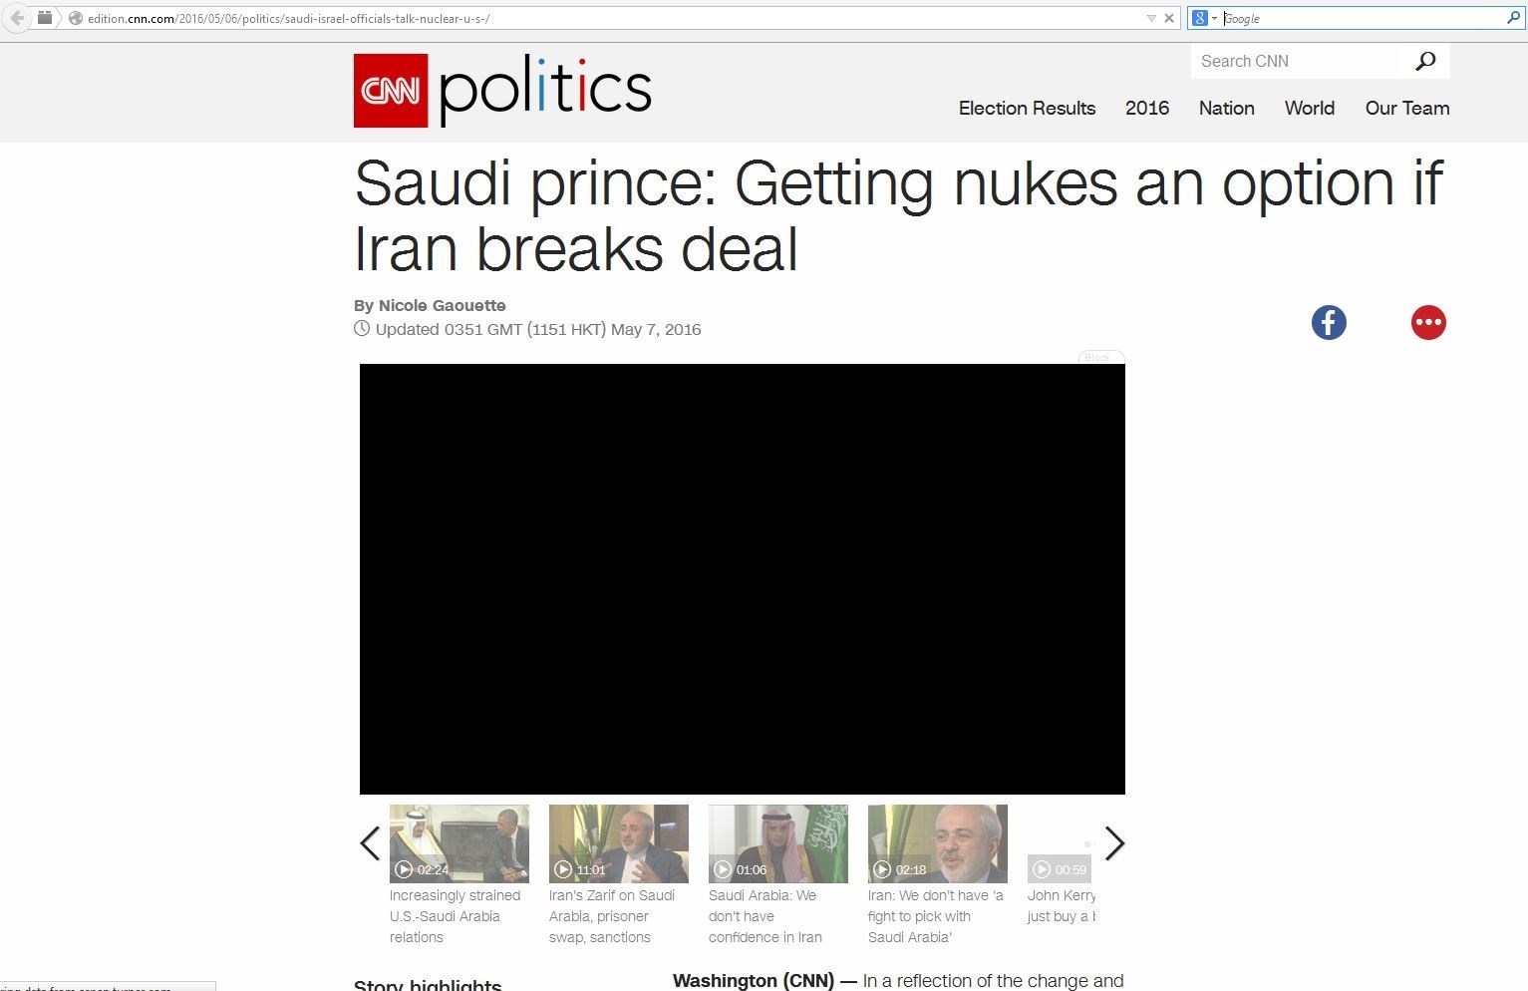The width and height of the screenshot is (1528, 991).
Task: Open the Our Team page link
Action: [x=1406, y=108]
